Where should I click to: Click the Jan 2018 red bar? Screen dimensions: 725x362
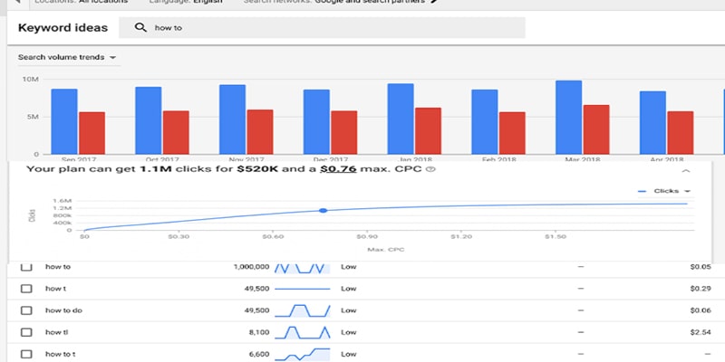tap(428, 131)
